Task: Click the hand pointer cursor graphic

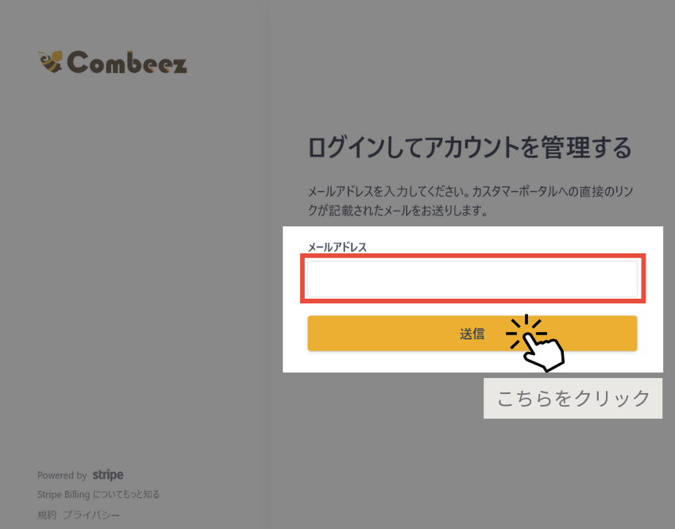Action: point(543,352)
